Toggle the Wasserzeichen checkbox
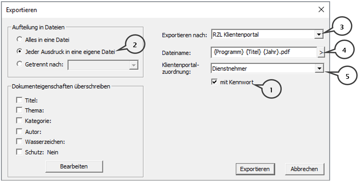The width and height of the screenshot is (359, 181). [19, 142]
